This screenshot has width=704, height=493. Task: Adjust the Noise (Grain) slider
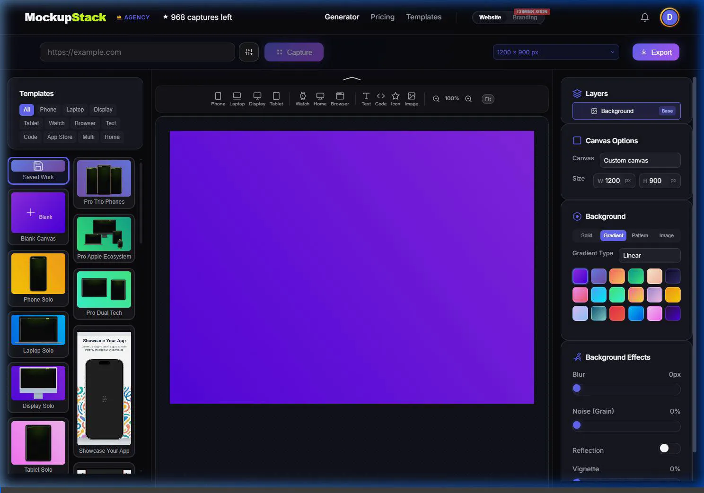(x=626, y=425)
